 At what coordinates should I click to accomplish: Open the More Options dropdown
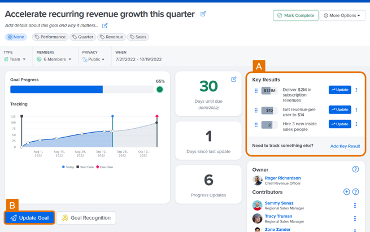[342, 15]
